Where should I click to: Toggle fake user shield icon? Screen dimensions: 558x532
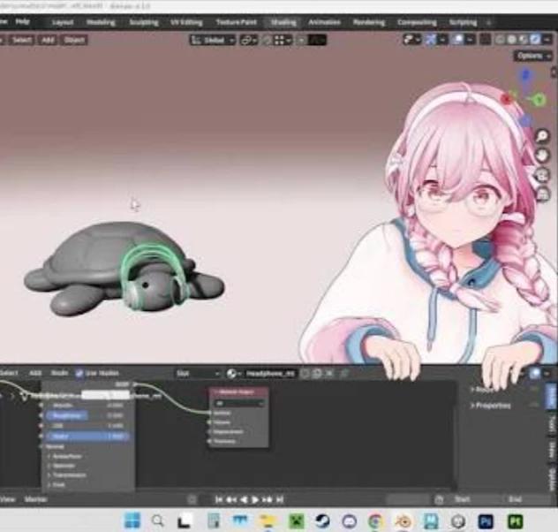coord(305,374)
